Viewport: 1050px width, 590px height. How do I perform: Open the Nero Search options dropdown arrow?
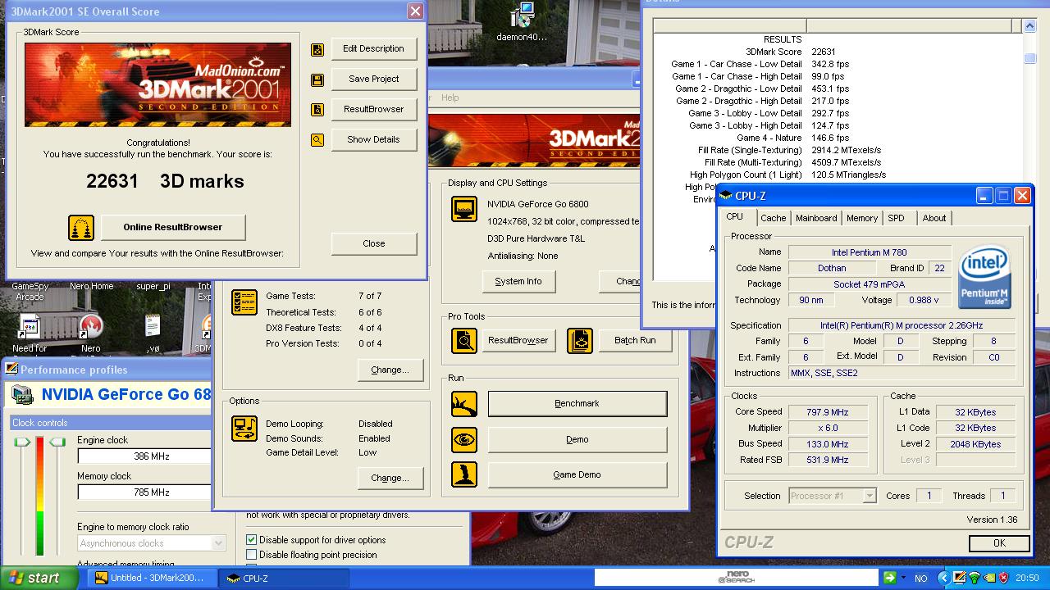903,578
